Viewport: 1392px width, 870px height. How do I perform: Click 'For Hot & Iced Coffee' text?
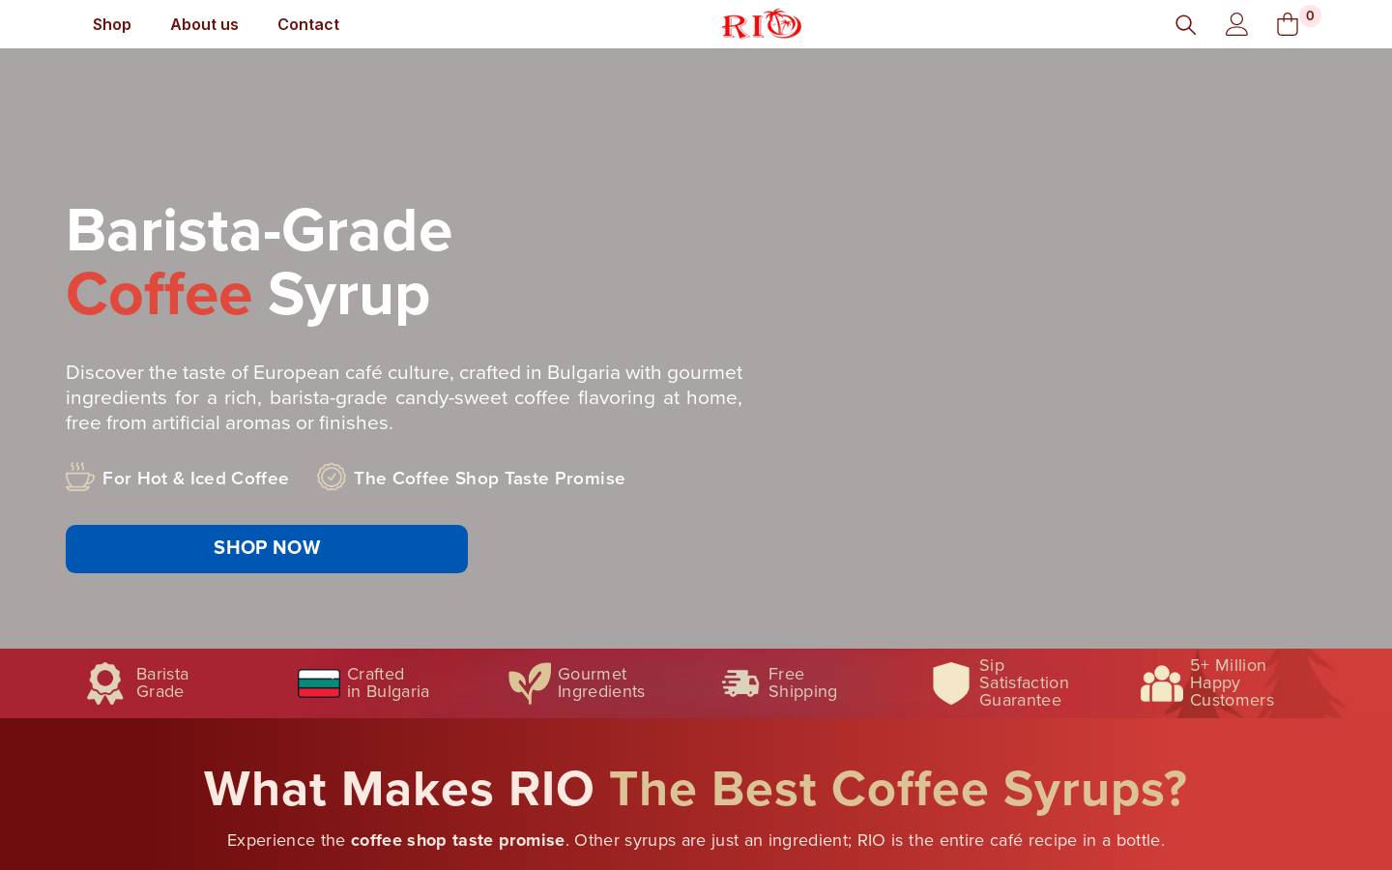click(195, 478)
